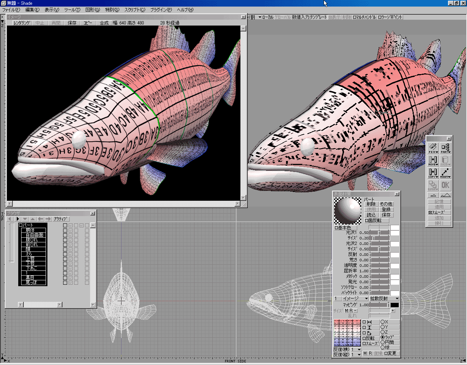
Task: Click the material preview sphere
Action: point(348,211)
